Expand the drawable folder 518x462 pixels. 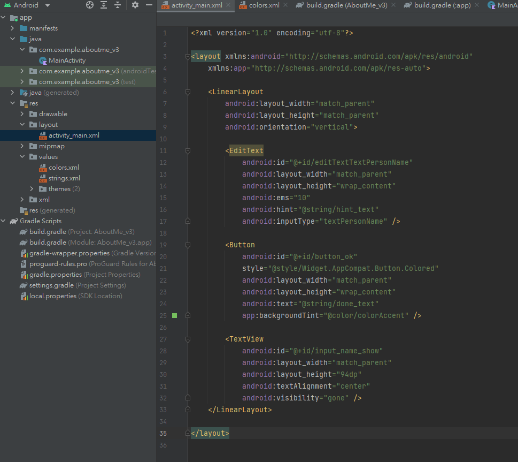[22, 114]
